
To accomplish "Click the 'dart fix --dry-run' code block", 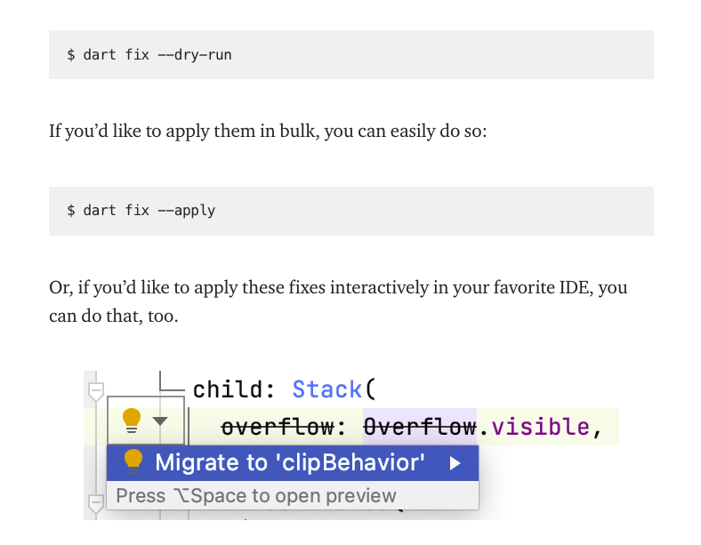I will coord(351,55).
